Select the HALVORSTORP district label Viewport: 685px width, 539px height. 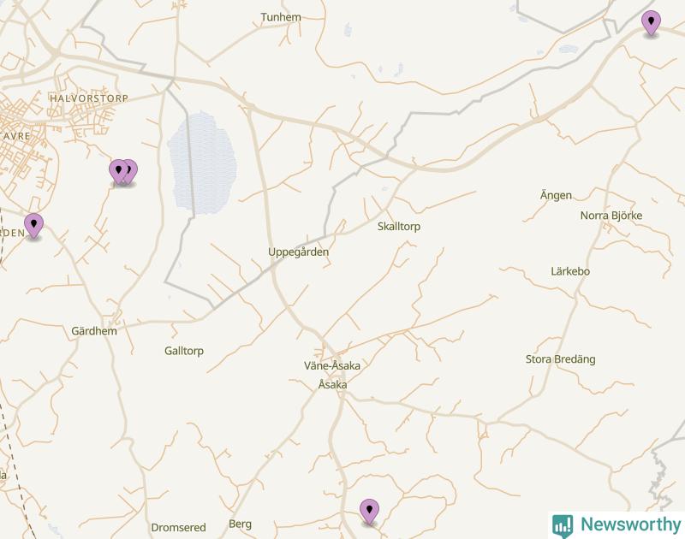point(89,98)
